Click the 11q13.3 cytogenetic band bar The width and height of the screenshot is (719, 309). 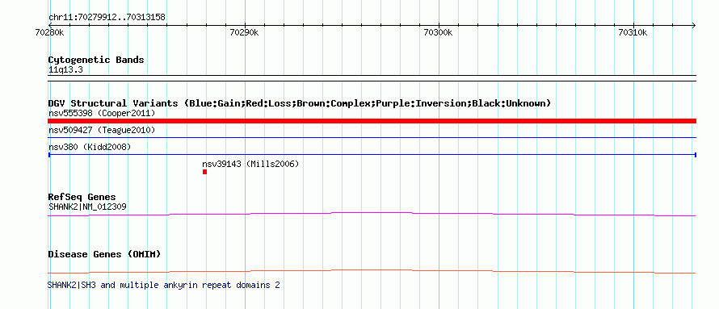[372, 78]
